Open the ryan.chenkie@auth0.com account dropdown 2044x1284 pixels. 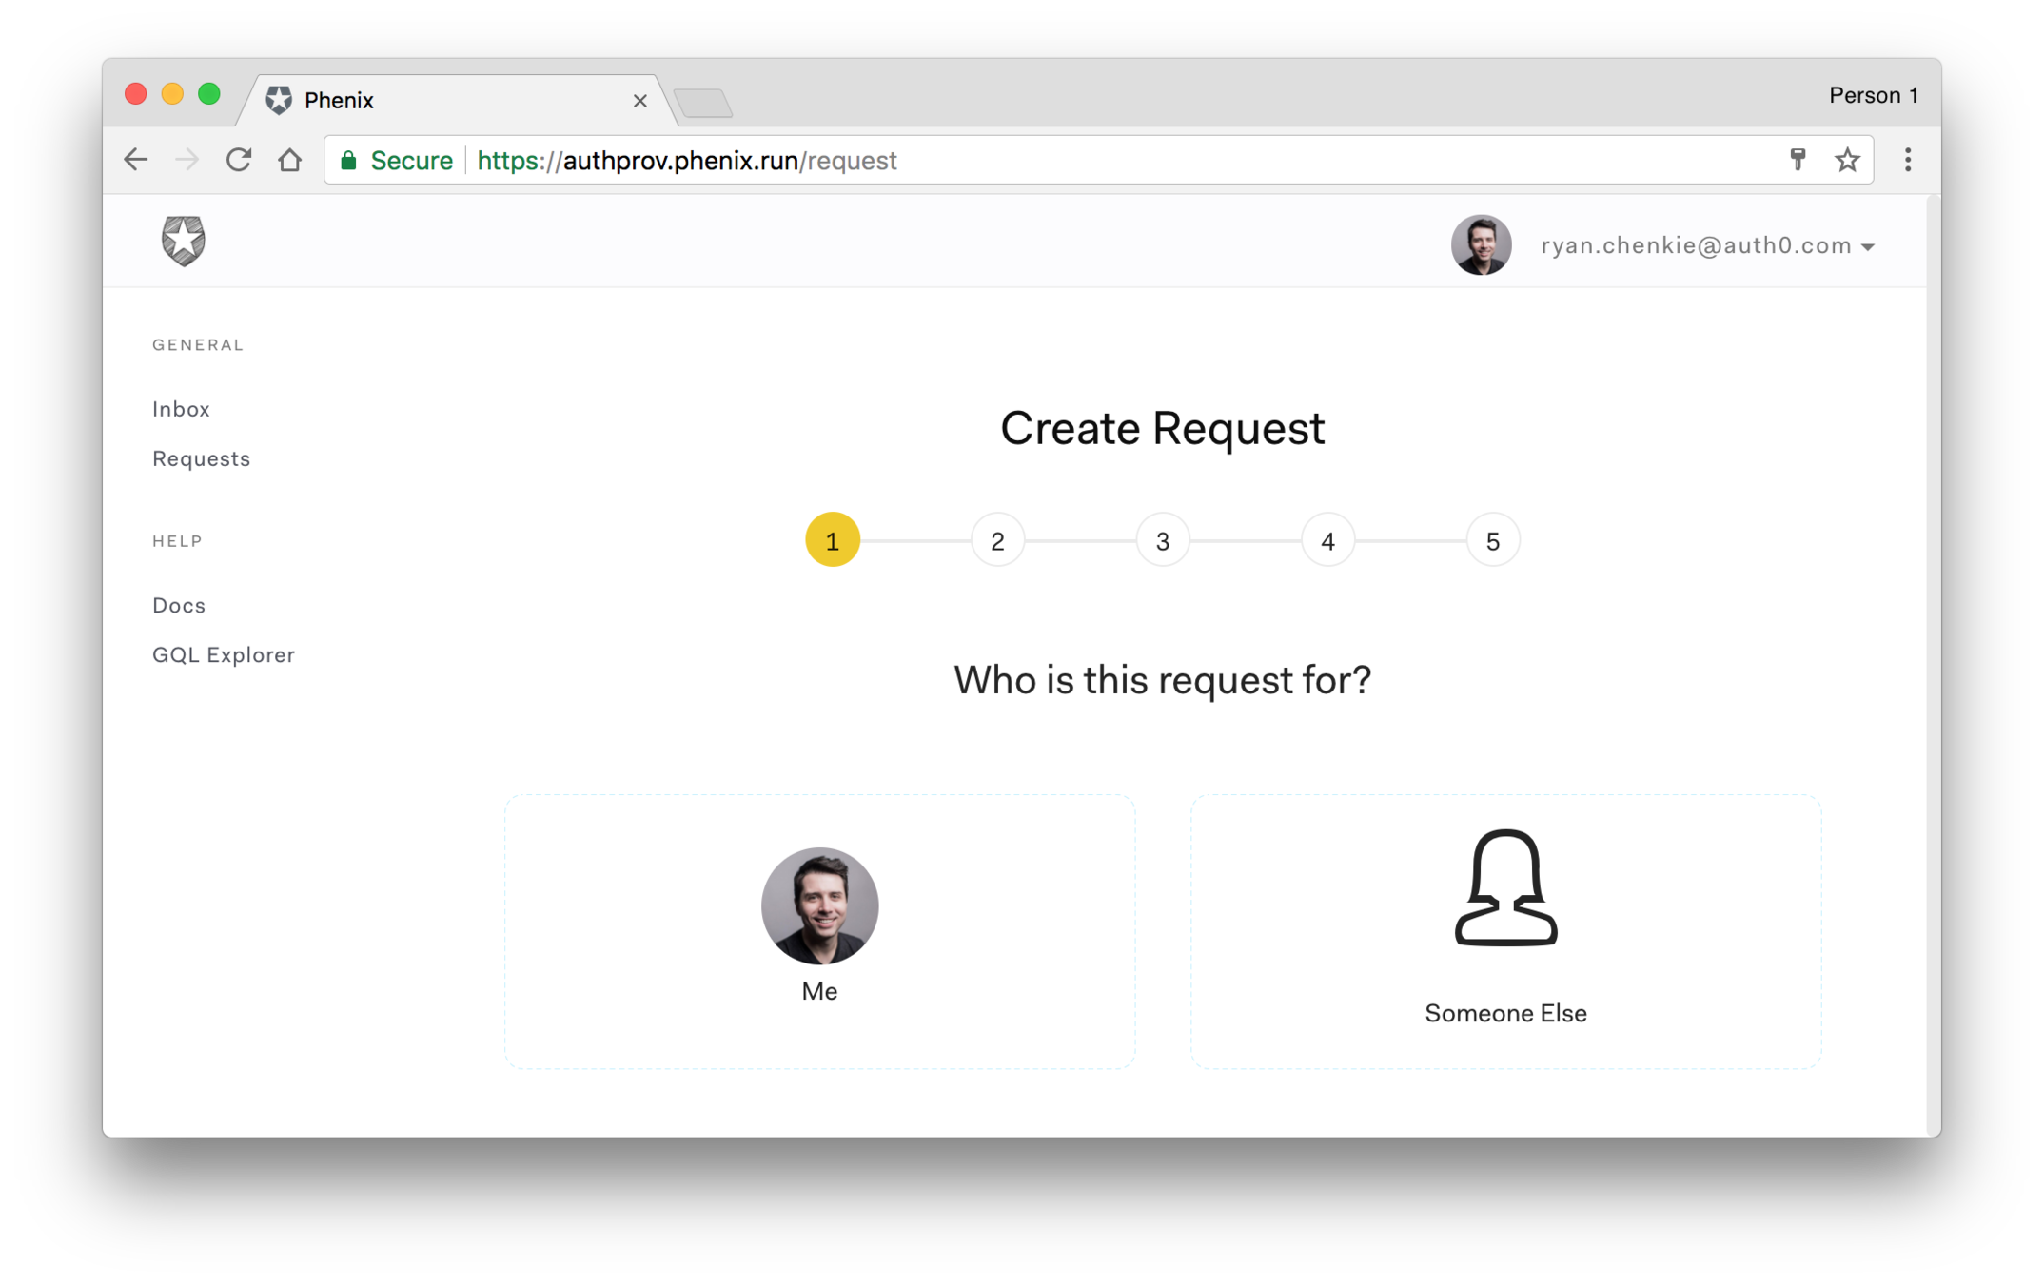pos(1707,246)
